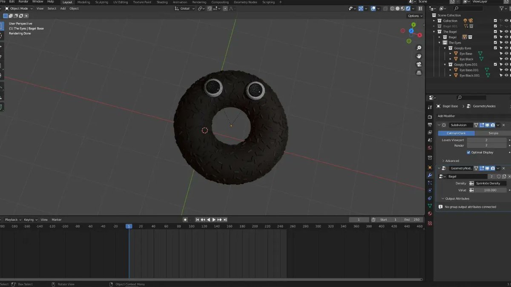Open the Output properties tab icon
This screenshot has height=287, width=511.
point(430,125)
